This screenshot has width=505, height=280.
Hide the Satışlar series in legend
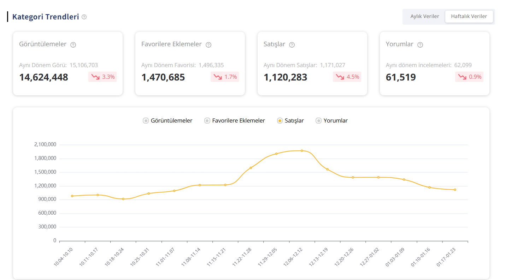tap(290, 121)
